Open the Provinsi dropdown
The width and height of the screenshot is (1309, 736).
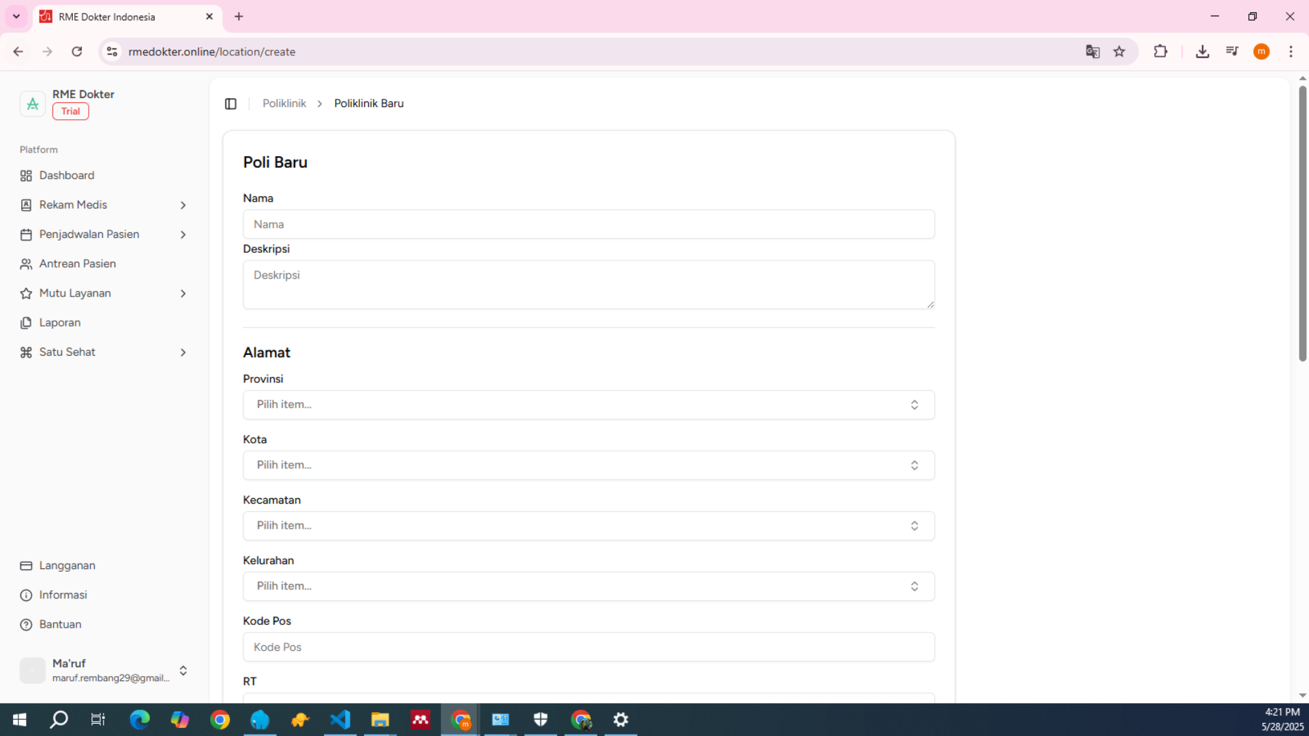click(x=588, y=405)
